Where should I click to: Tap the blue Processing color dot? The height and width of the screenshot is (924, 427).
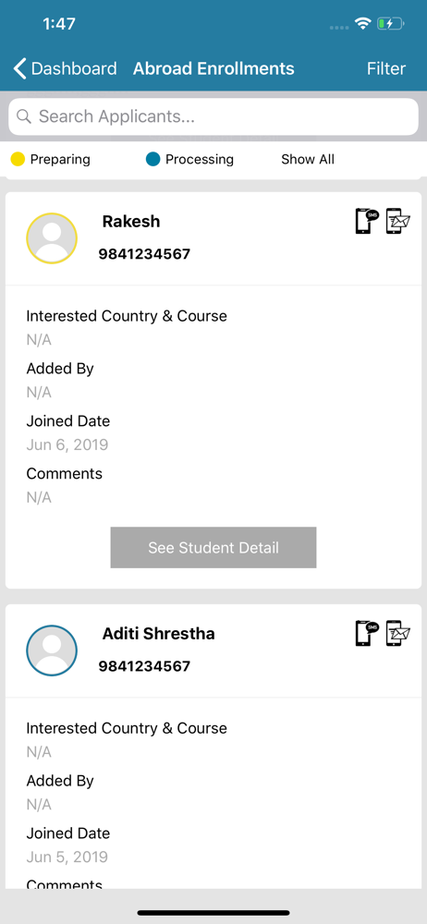click(x=152, y=159)
